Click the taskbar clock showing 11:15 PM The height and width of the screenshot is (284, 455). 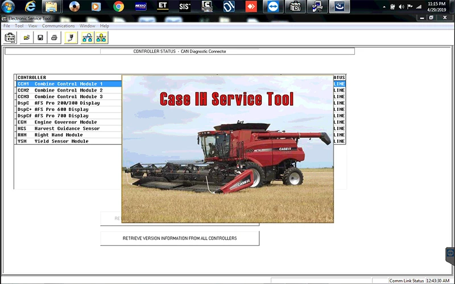436,7
